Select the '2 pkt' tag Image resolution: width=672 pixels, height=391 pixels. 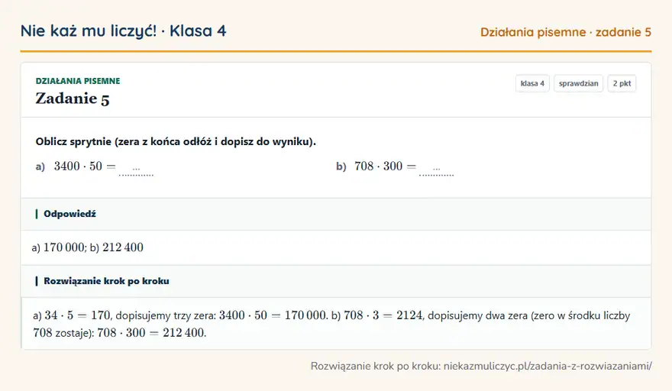pyautogui.click(x=622, y=83)
